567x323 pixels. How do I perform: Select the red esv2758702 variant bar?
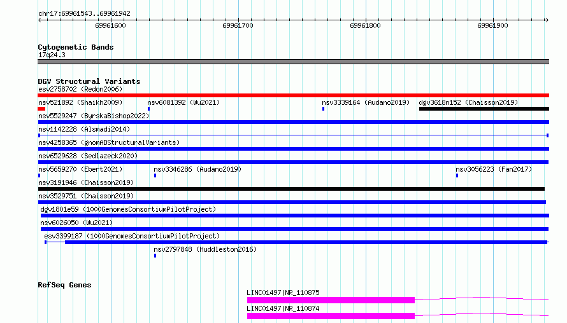[x=293, y=95]
